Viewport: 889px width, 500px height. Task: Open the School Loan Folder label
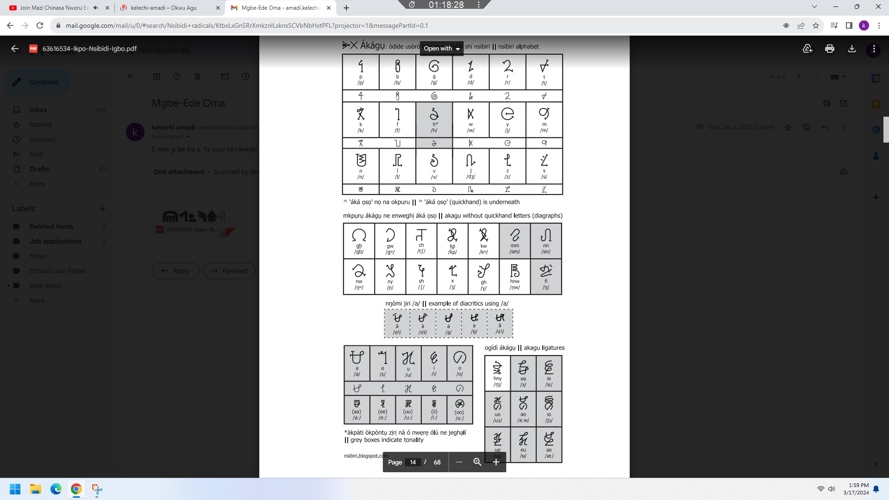58,271
